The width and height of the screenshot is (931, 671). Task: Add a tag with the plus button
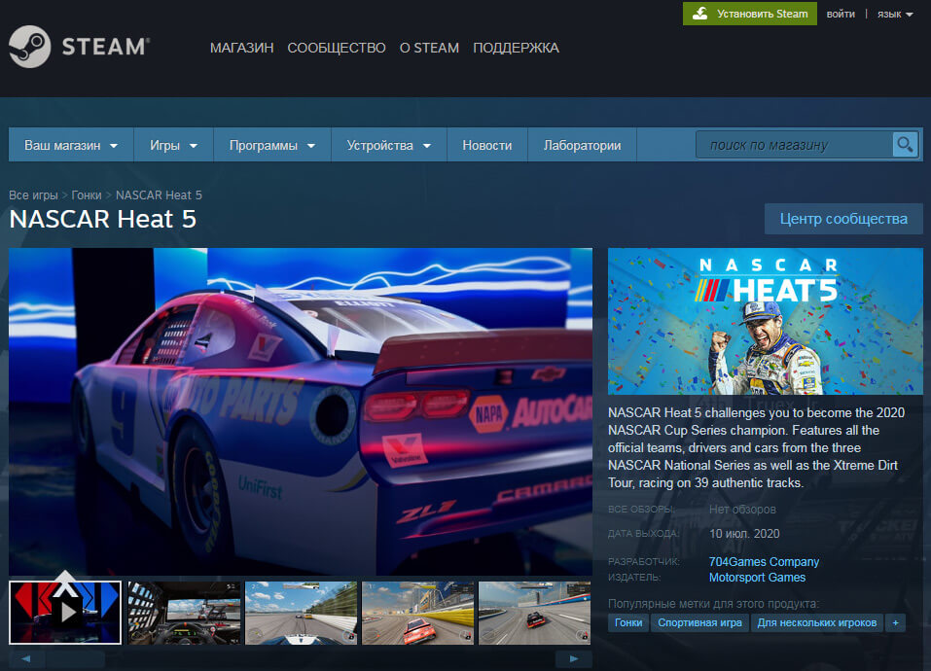tap(895, 622)
